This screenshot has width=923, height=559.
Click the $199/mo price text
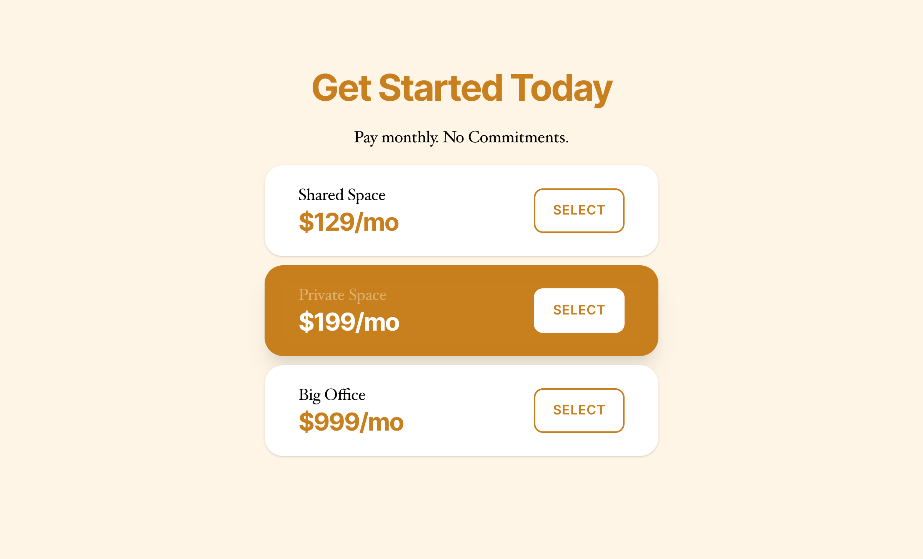pyautogui.click(x=349, y=322)
